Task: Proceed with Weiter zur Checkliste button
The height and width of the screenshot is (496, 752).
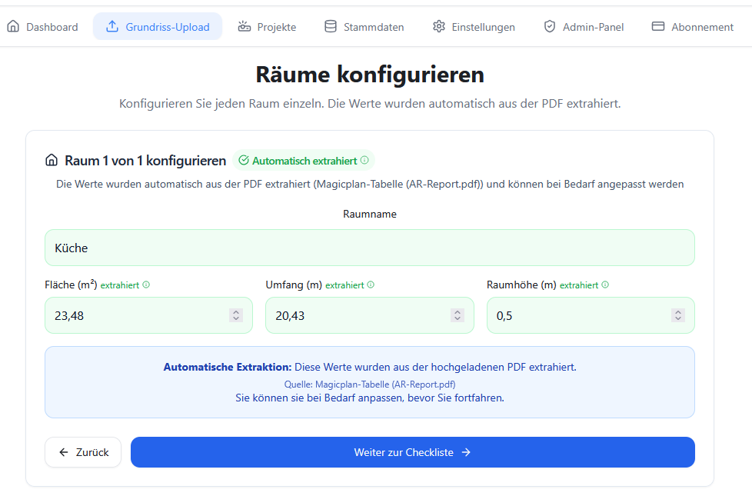Action: pos(412,452)
